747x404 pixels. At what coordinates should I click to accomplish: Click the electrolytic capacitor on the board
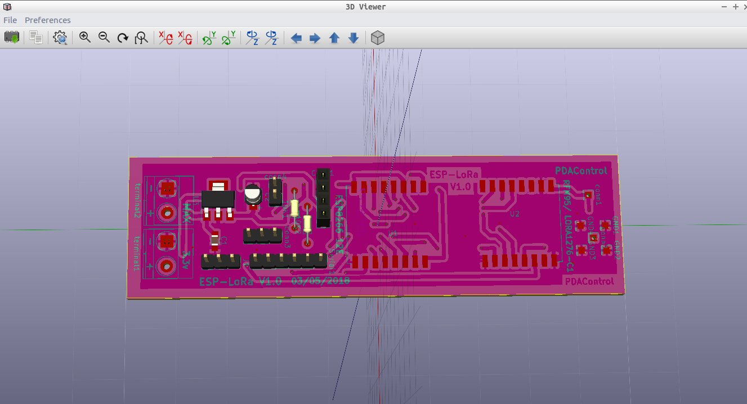(x=253, y=195)
